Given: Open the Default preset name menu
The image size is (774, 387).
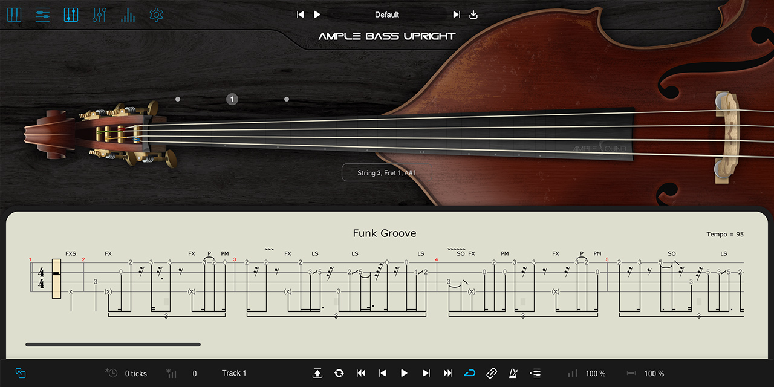Looking at the screenshot, I should [x=387, y=15].
